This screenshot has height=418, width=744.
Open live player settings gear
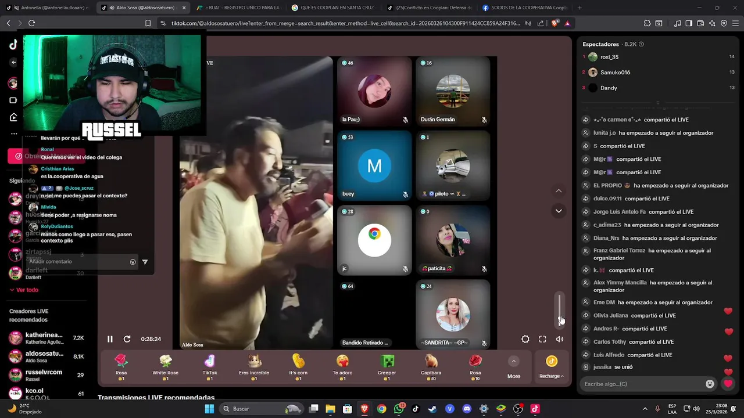(x=525, y=339)
